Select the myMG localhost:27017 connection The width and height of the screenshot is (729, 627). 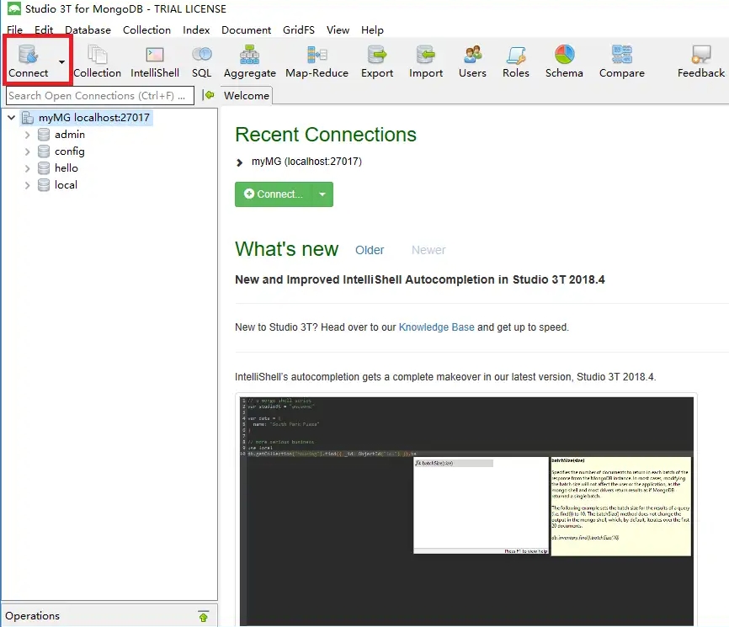point(94,118)
